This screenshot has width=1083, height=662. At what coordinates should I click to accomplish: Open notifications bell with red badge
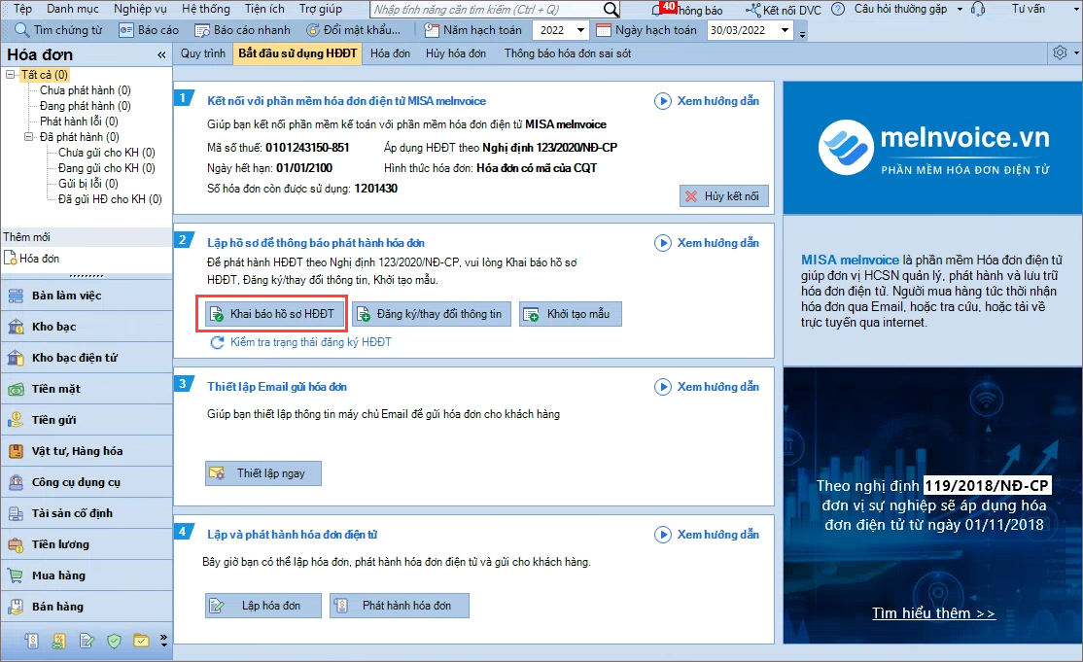pyautogui.click(x=658, y=9)
